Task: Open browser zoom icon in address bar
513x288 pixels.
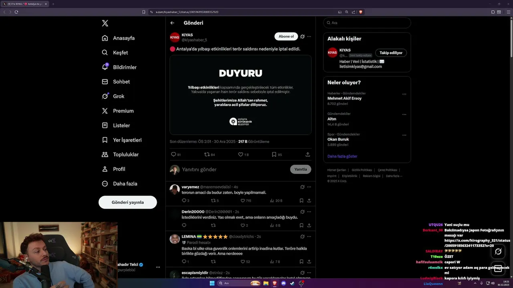Action: pyautogui.click(x=347, y=12)
